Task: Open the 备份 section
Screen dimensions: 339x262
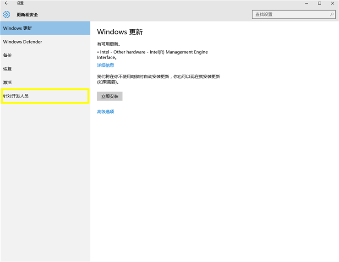Action: click(x=45, y=55)
